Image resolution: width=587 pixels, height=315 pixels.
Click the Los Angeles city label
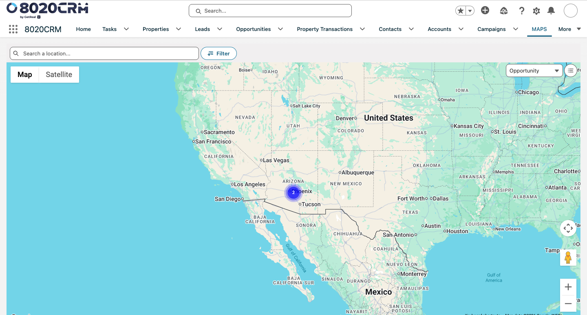pos(249,184)
